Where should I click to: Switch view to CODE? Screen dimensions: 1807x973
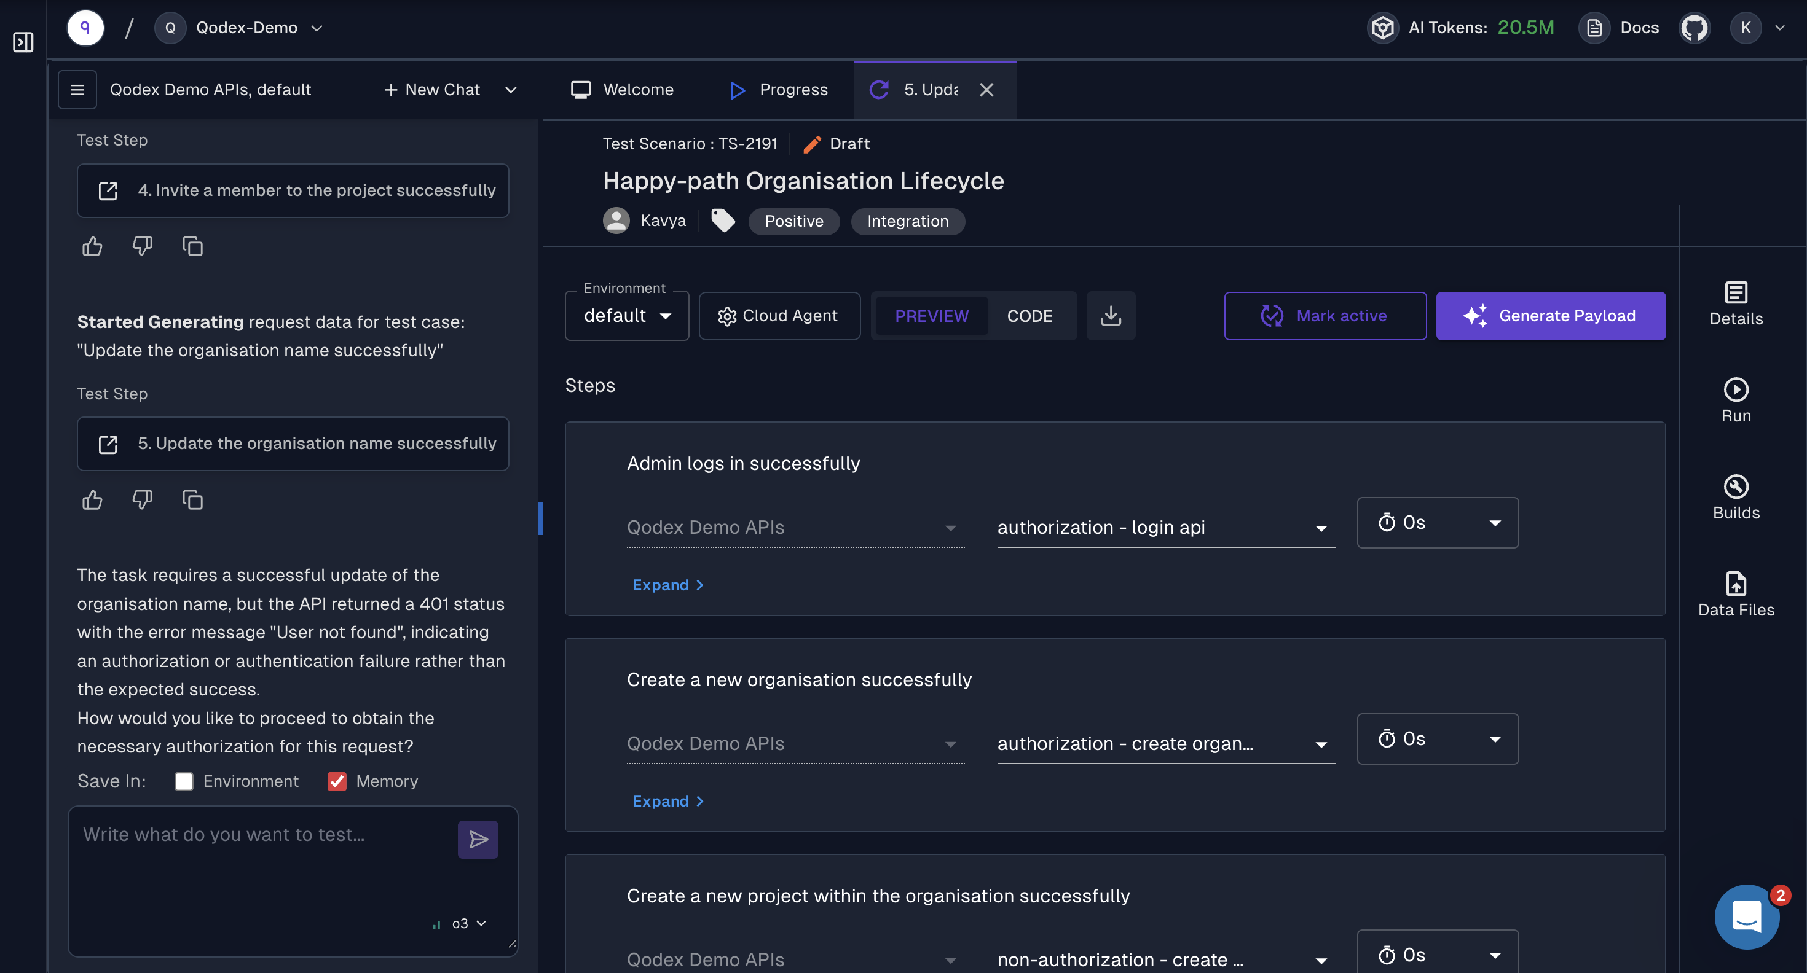click(1029, 316)
